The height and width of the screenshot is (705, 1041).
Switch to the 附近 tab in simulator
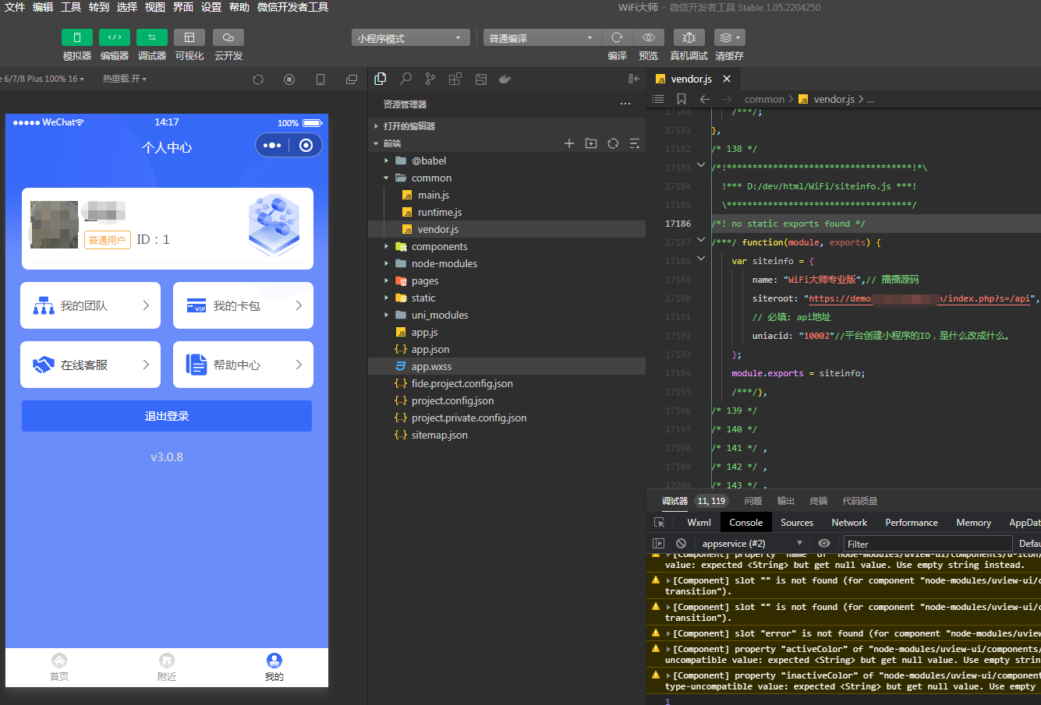tap(167, 668)
